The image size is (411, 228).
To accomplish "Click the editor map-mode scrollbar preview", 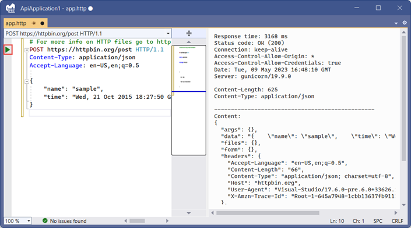I will (x=189, y=100).
